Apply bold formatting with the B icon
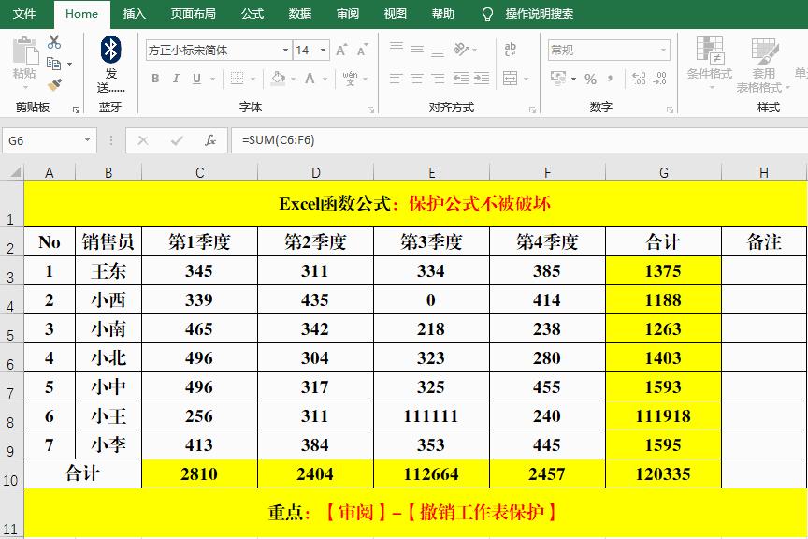Image resolution: width=808 pixels, height=539 pixels. (x=155, y=78)
